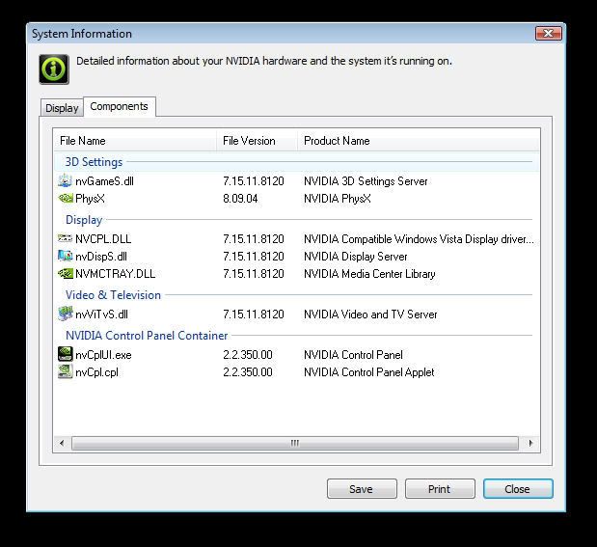The image size is (597, 547).
Task: Click the NVMCTRAY.DLL NVIDIA icon
Action: click(x=66, y=273)
